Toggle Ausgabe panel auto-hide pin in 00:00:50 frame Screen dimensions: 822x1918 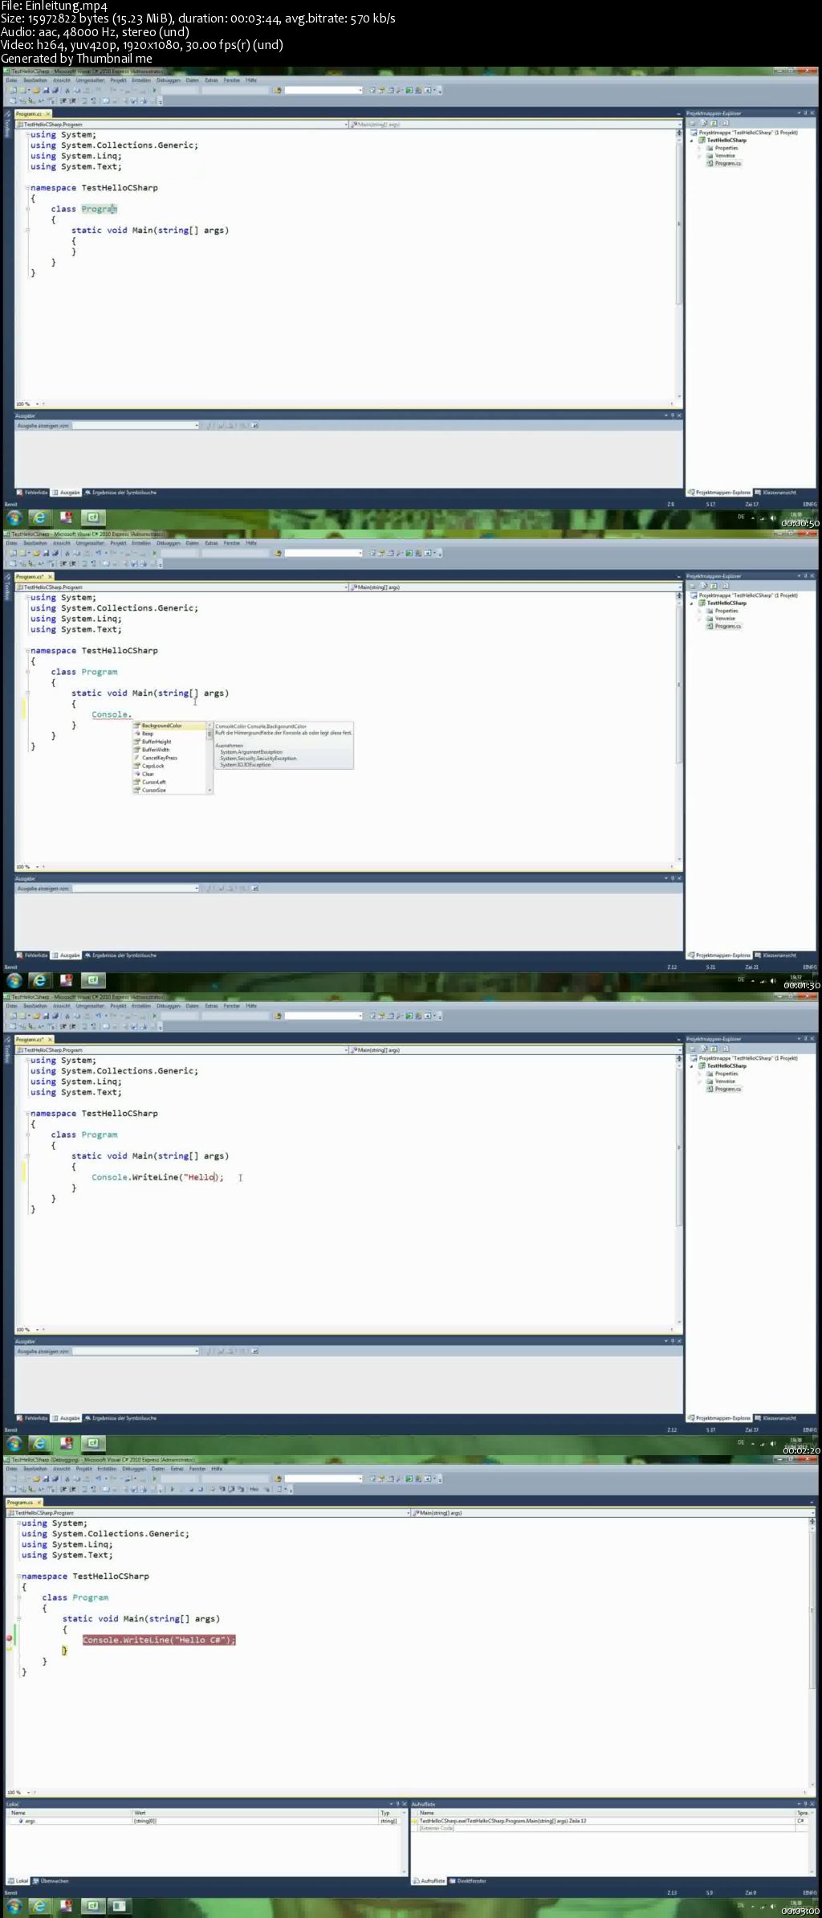[671, 415]
